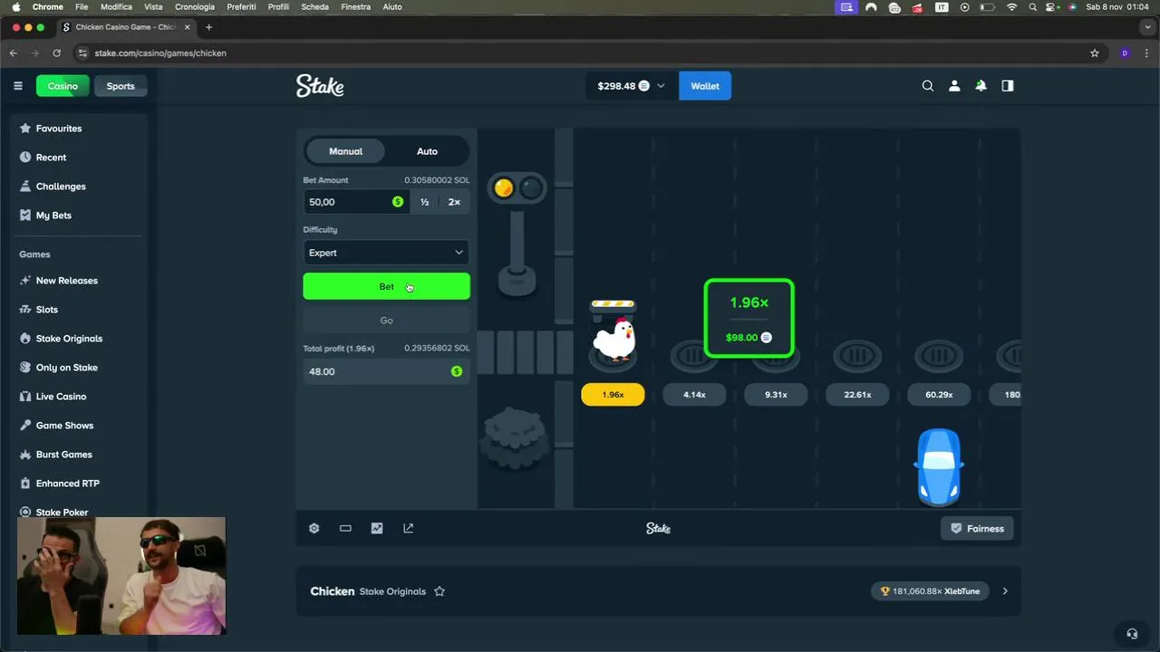Open the Wi-Fi menu bar icon
This screenshot has height=652, width=1160.
coord(1011,6)
